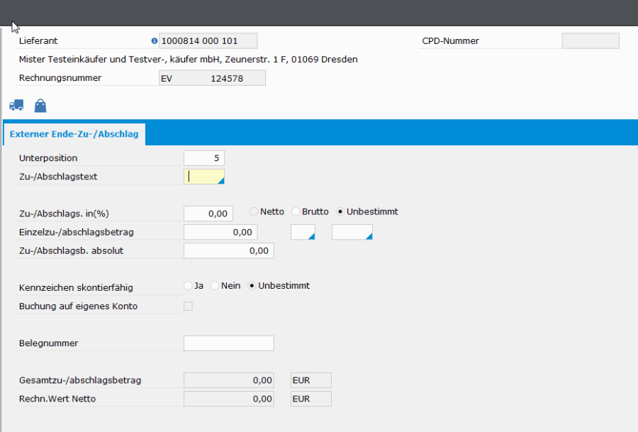Click the 'Kennzeichen skontierfähig' label
The width and height of the screenshot is (638, 432).
(x=76, y=288)
